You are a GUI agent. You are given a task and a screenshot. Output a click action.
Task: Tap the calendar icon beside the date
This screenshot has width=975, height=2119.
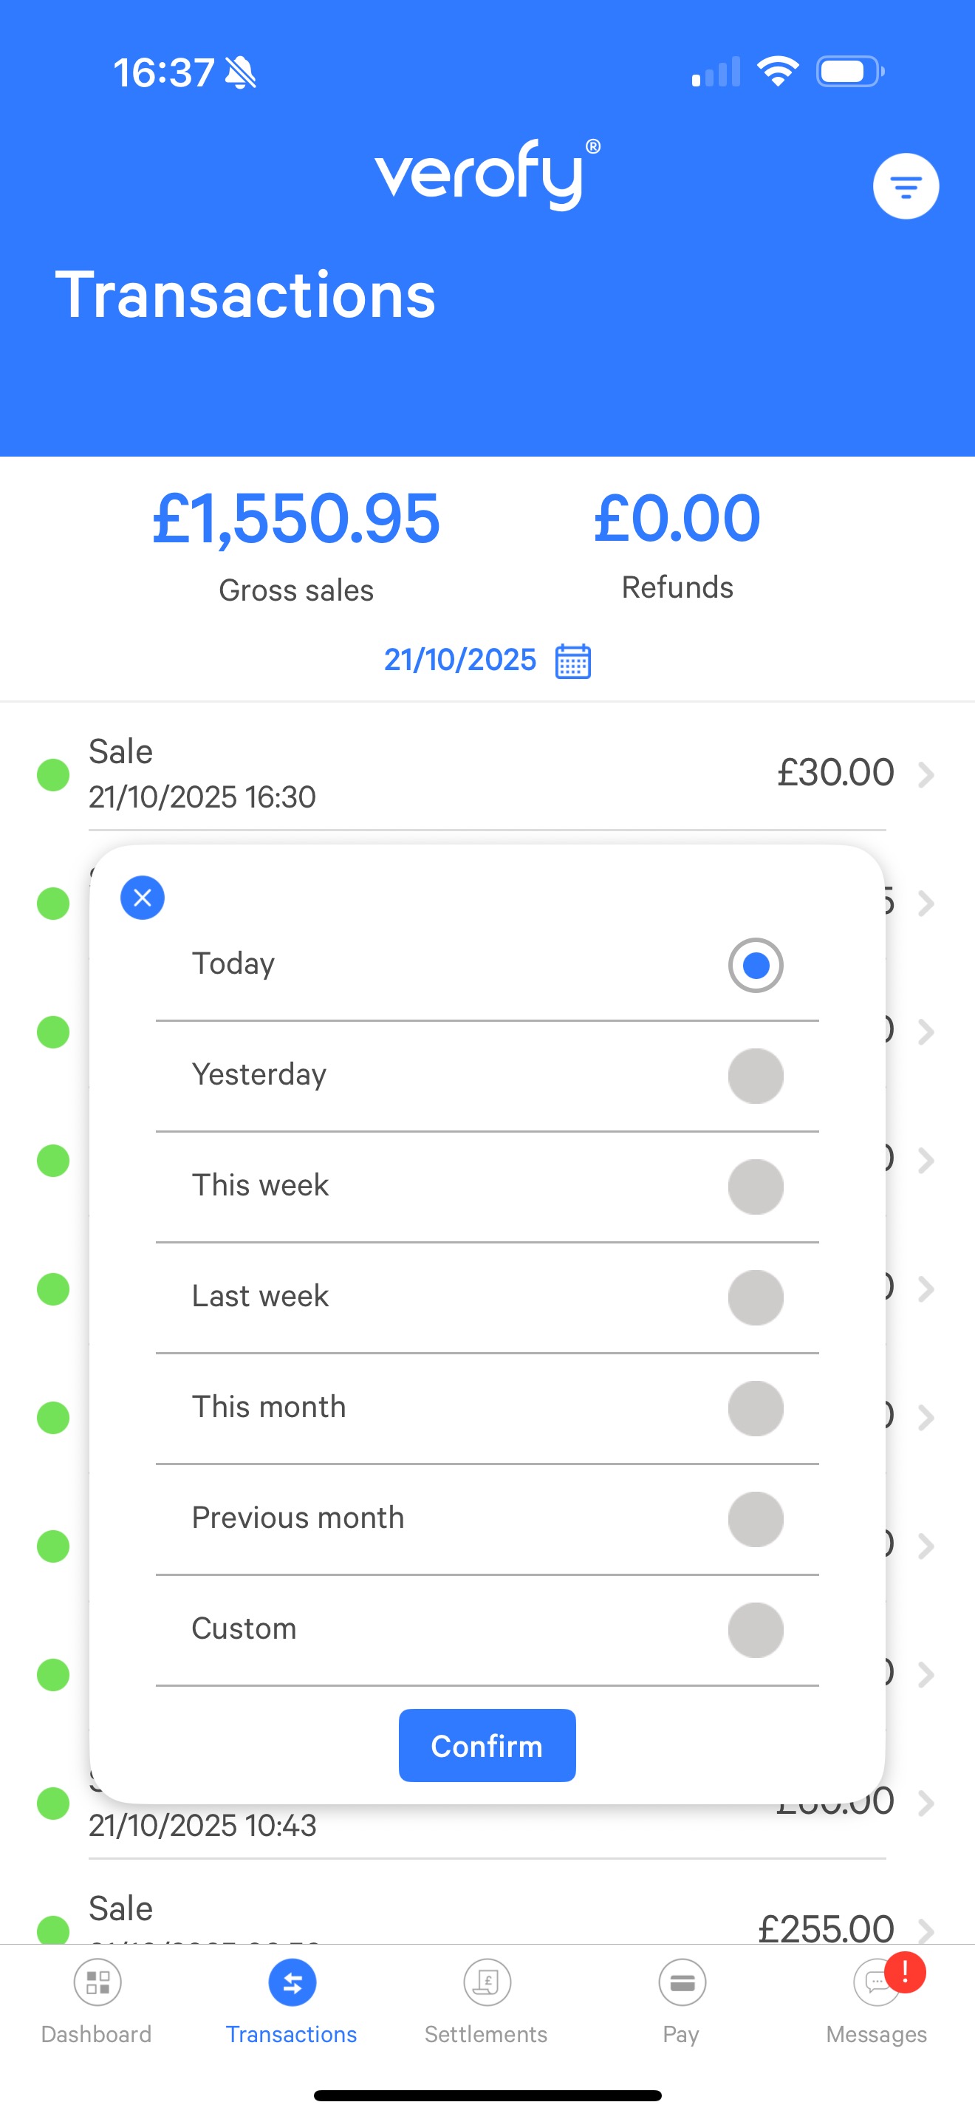(x=573, y=661)
